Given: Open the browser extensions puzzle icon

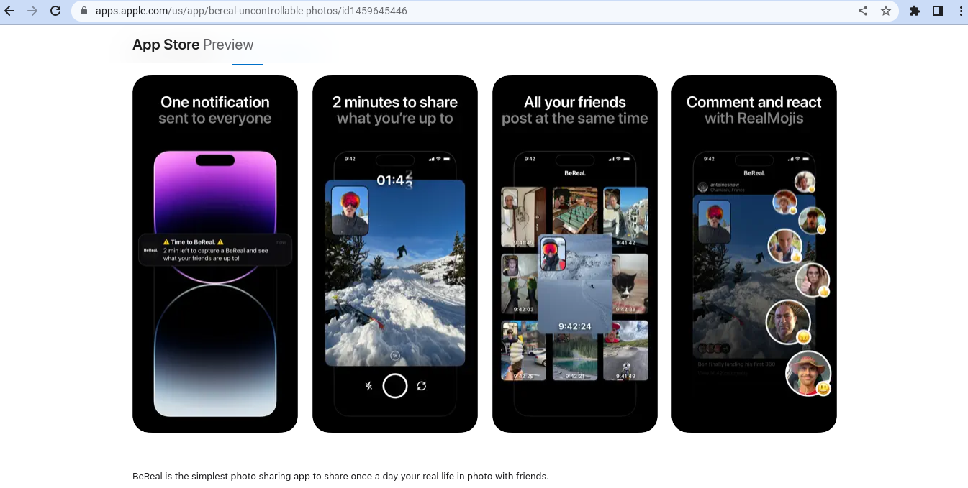Looking at the screenshot, I should [x=915, y=11].
